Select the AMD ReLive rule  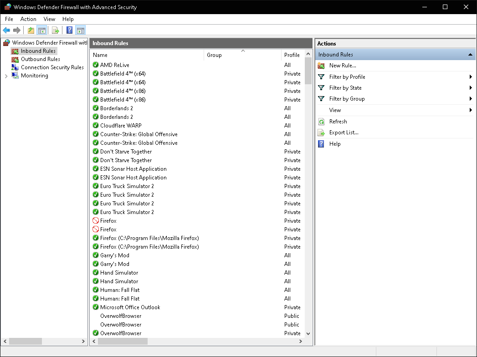(x=198, y=65)
